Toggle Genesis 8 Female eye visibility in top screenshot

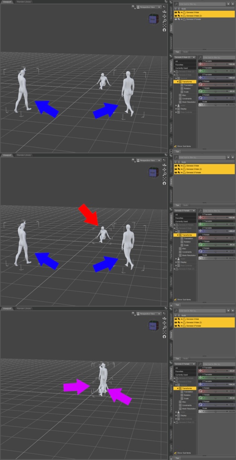176,19
